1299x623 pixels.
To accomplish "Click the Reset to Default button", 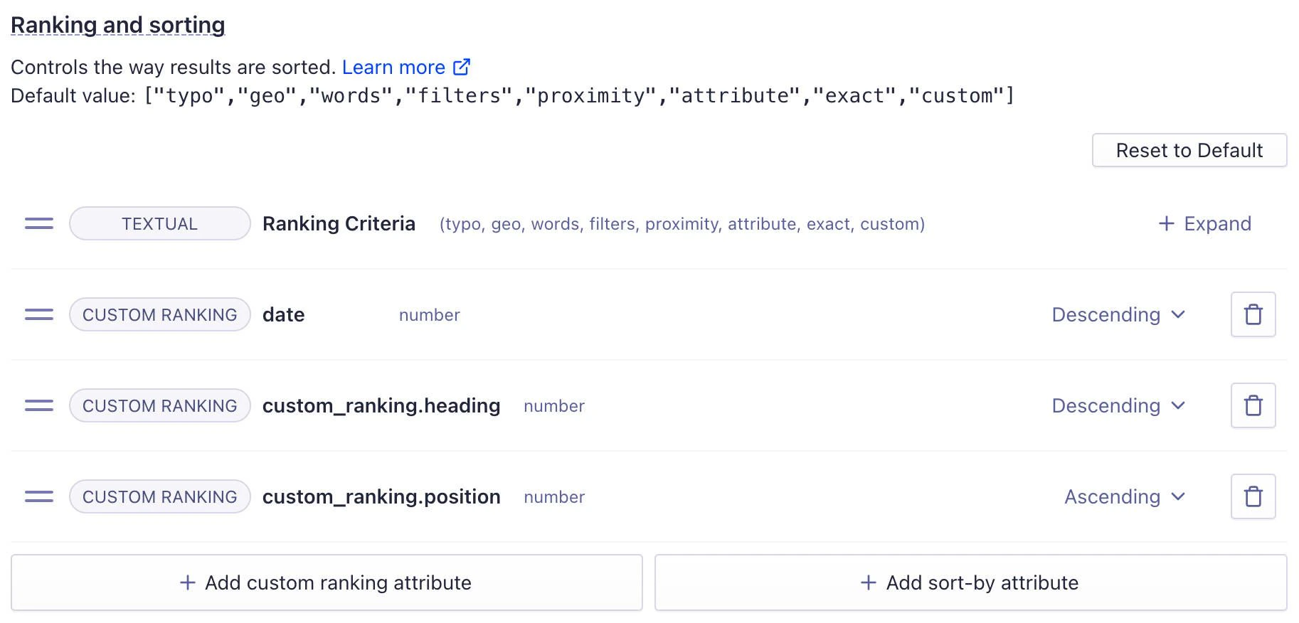I will click(x=1189, y=150).
